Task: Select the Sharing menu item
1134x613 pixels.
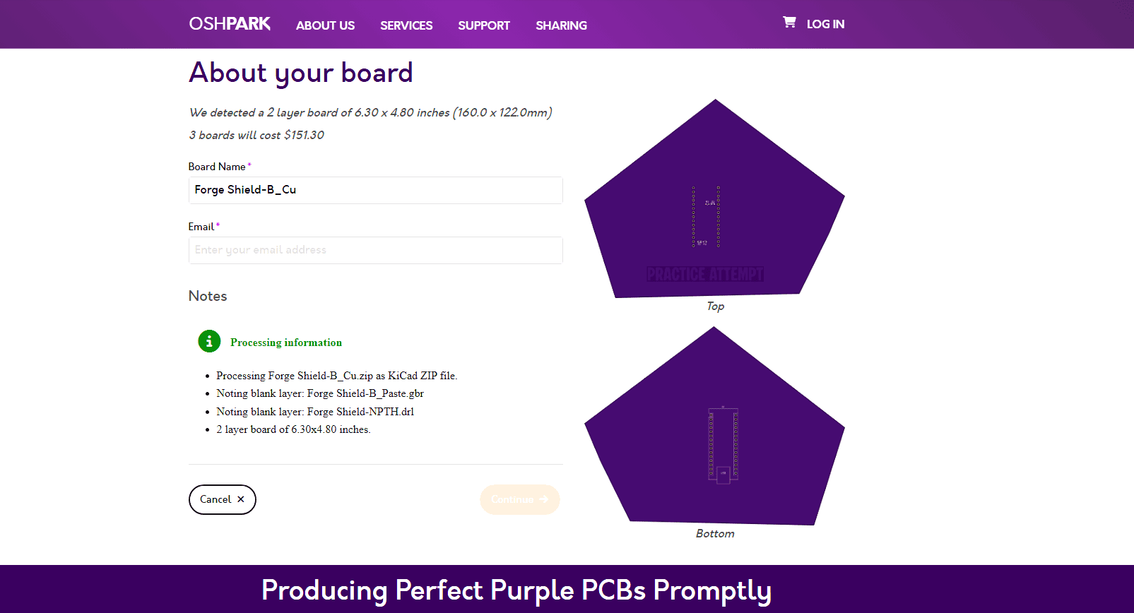Action: tap(561, 25)
